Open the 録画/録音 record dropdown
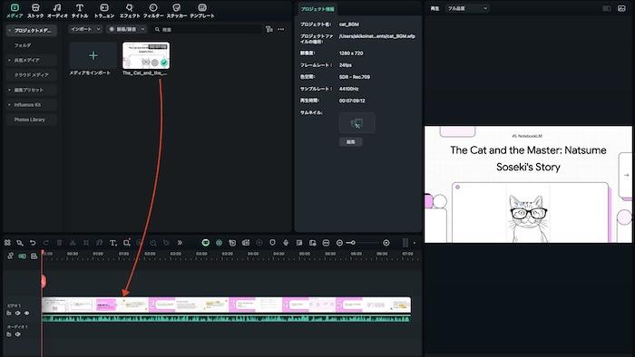This screenshot has height=357, width=635. coord(127,29)
